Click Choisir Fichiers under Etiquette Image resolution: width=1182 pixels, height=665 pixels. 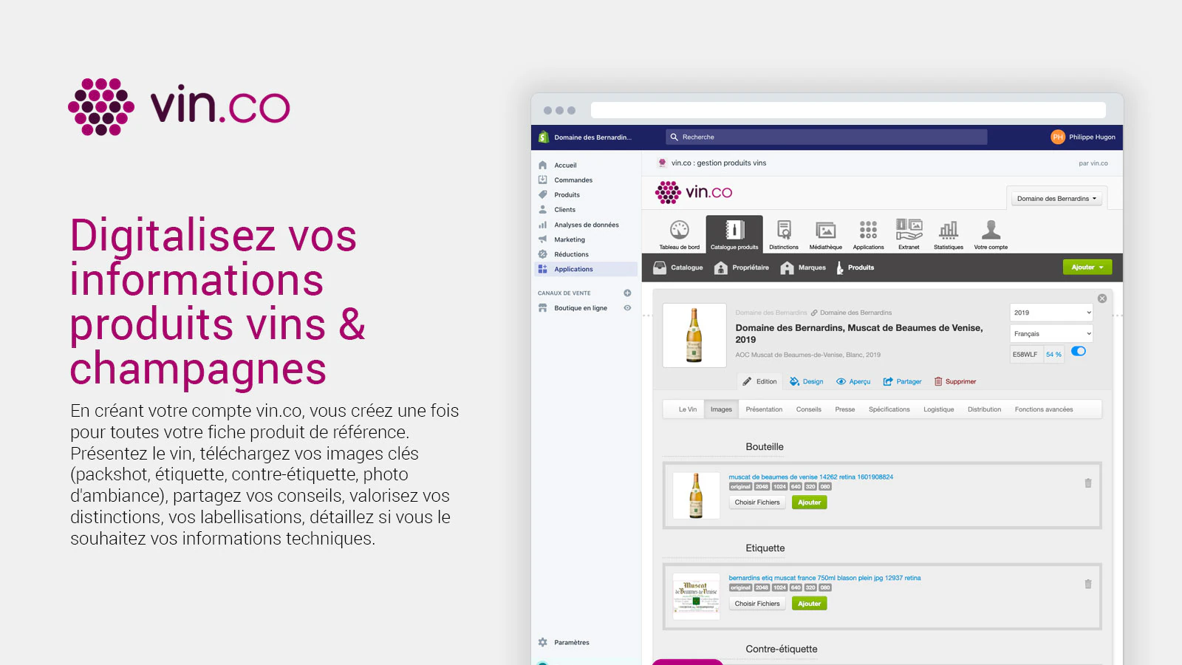(757, 604)
